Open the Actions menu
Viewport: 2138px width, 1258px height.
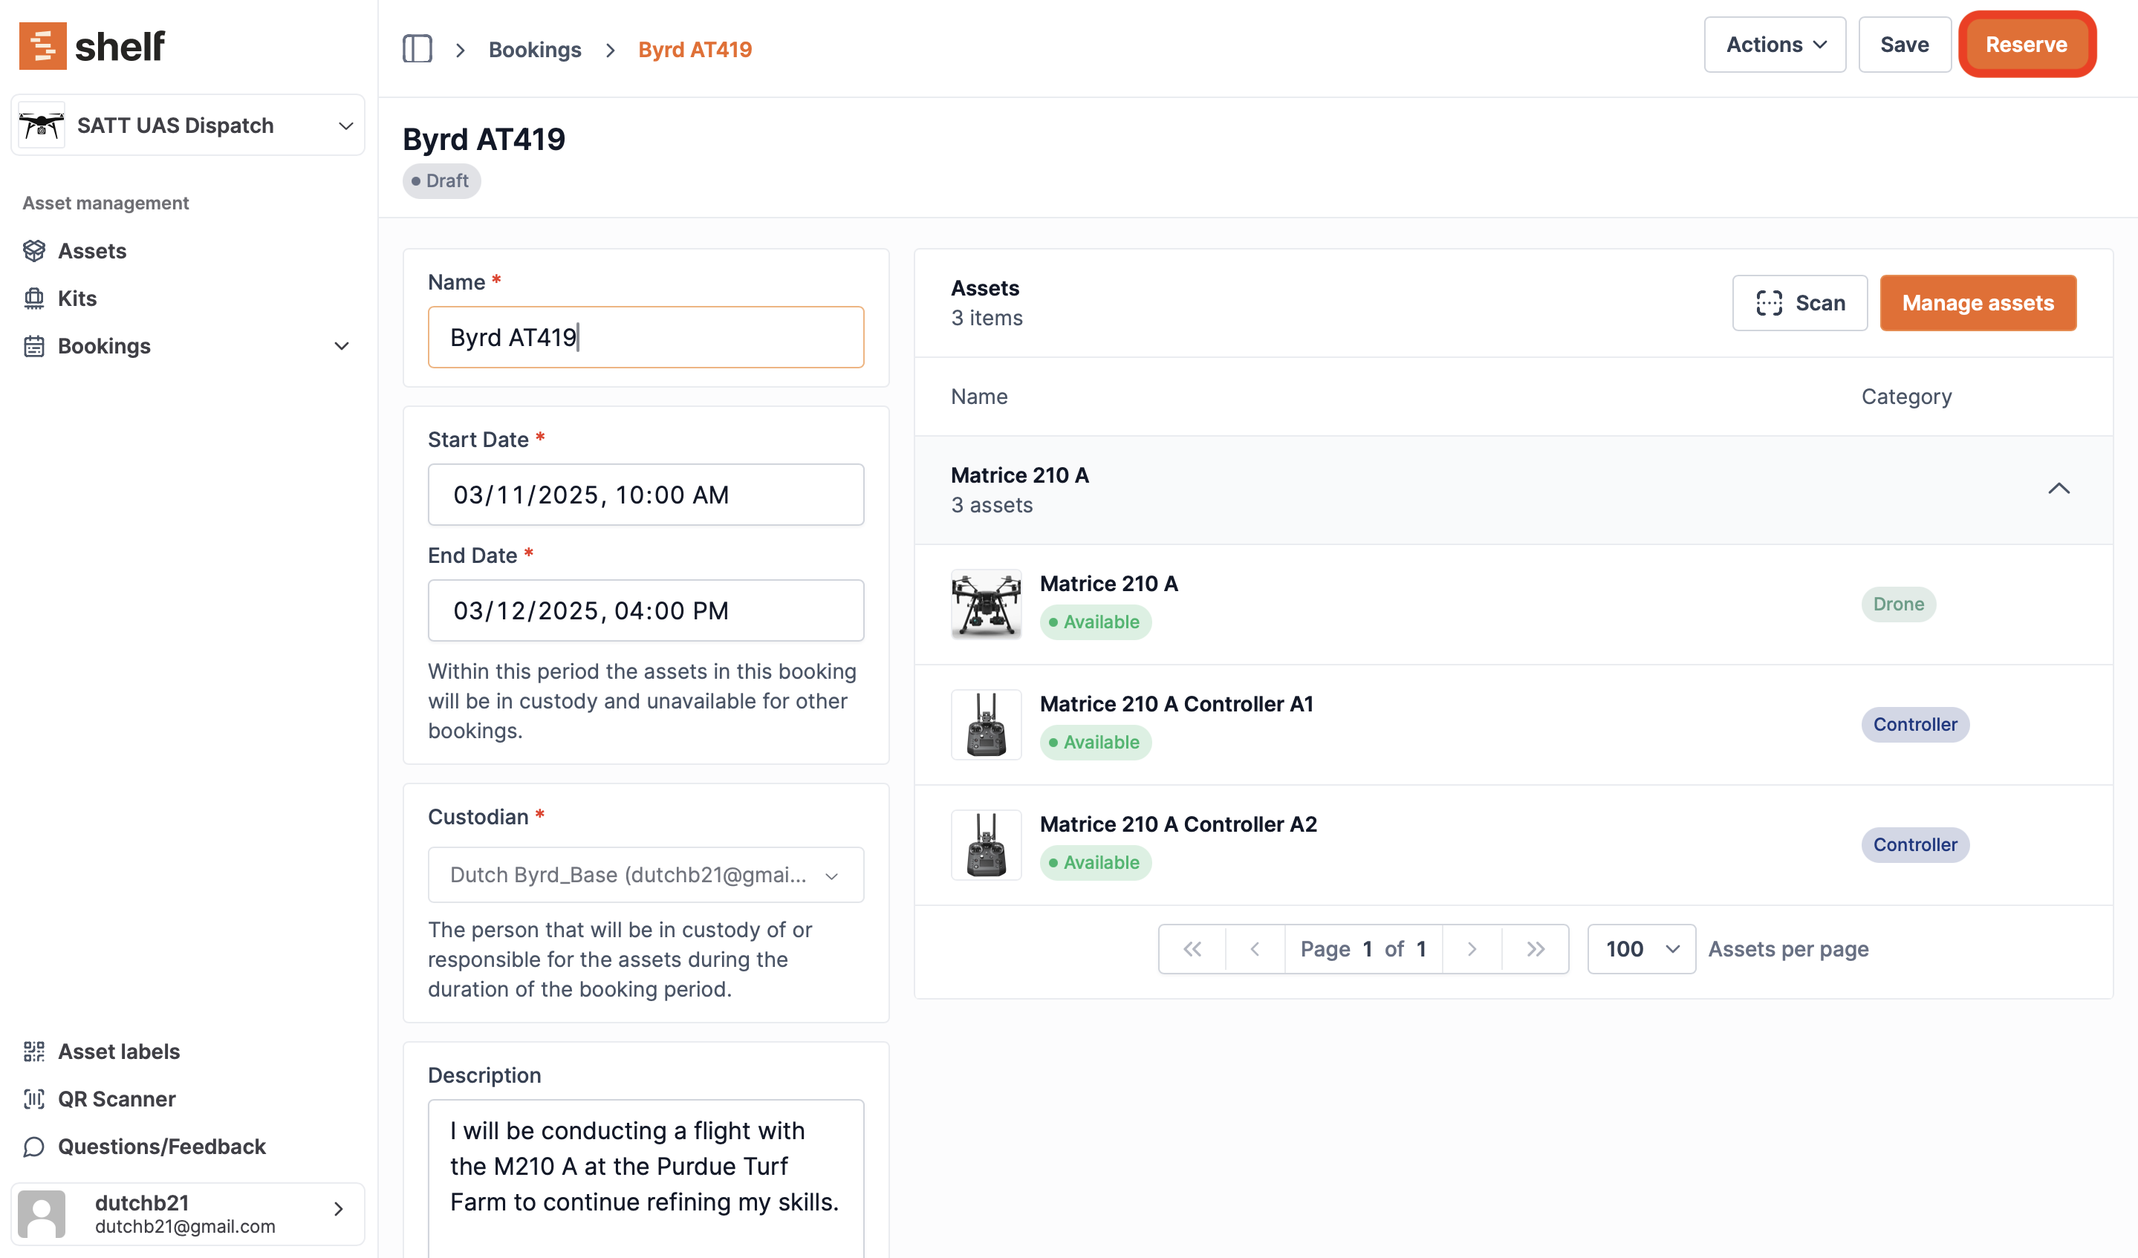pyautogui.click(x=1774, y=45)
